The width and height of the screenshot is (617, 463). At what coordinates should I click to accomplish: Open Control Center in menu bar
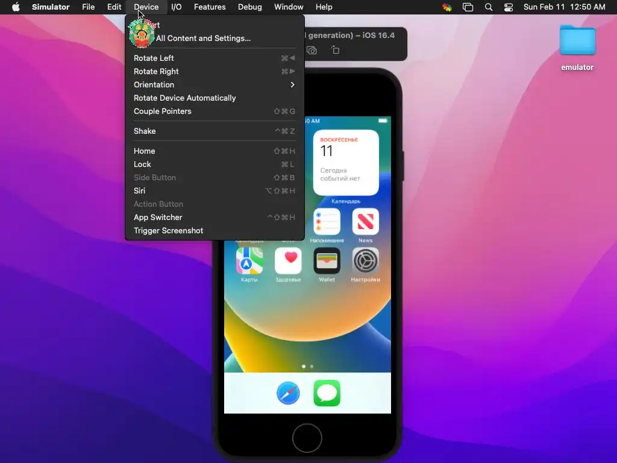click(509, 7)
